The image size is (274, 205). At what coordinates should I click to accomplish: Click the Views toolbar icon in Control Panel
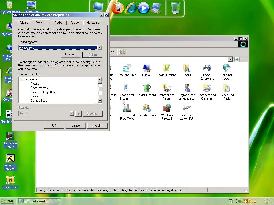(122, 52)
